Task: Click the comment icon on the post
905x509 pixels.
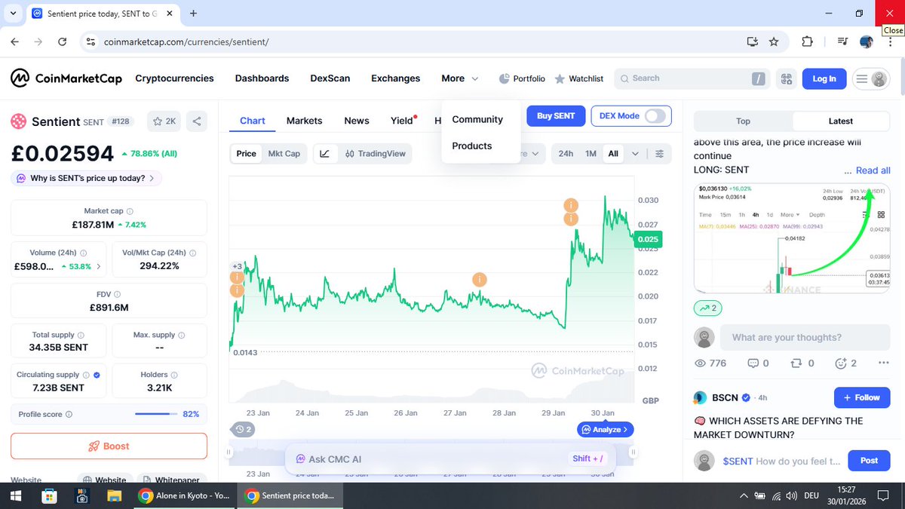Action: [753, 363]
